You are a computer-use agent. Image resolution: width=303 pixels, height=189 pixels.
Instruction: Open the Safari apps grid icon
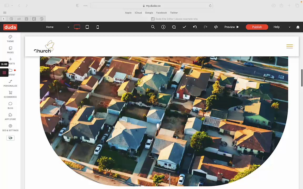point(5,13)
